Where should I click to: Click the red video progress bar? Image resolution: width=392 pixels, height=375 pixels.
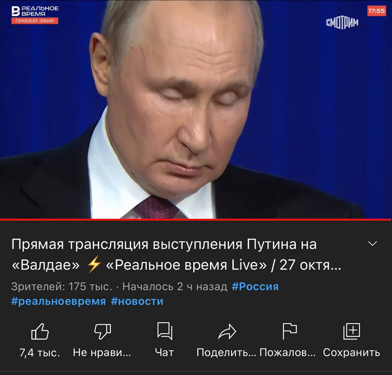[x=195, y=219]
